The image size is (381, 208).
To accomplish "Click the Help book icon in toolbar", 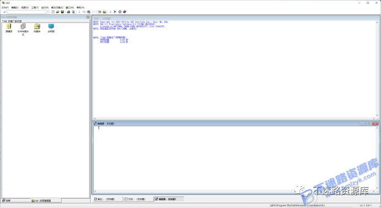I will point(124,12).
